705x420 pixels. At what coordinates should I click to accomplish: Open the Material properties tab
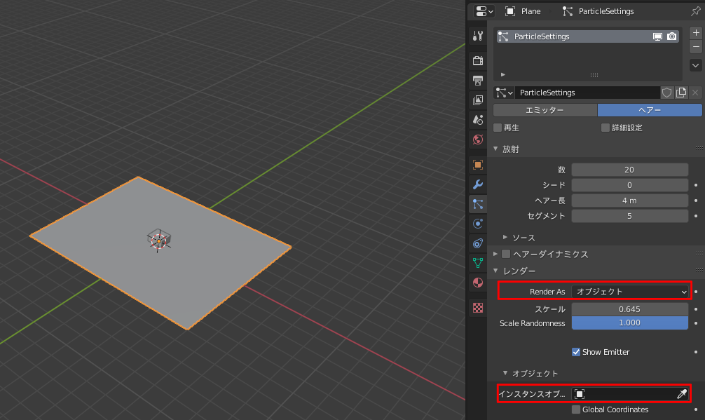(x=477, y=283)
